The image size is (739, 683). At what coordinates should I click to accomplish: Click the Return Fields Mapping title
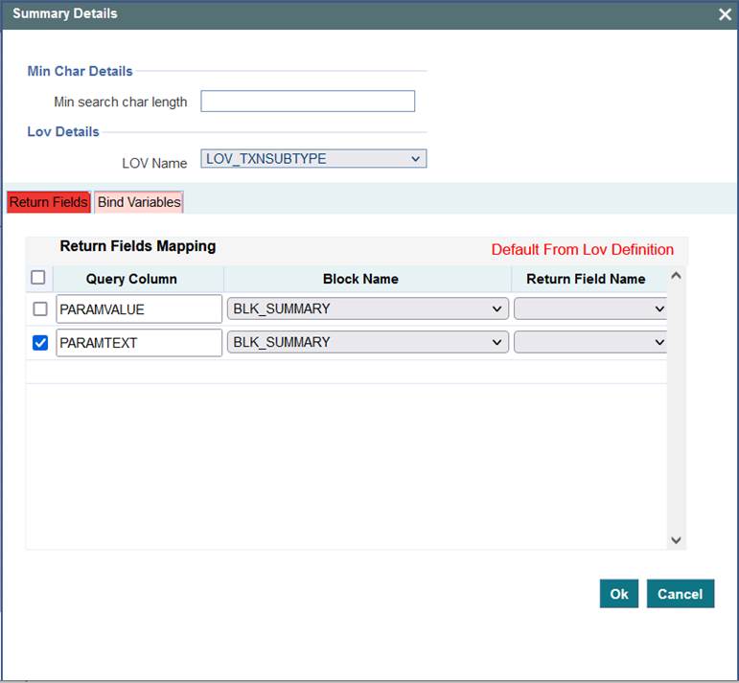[138, 246]
